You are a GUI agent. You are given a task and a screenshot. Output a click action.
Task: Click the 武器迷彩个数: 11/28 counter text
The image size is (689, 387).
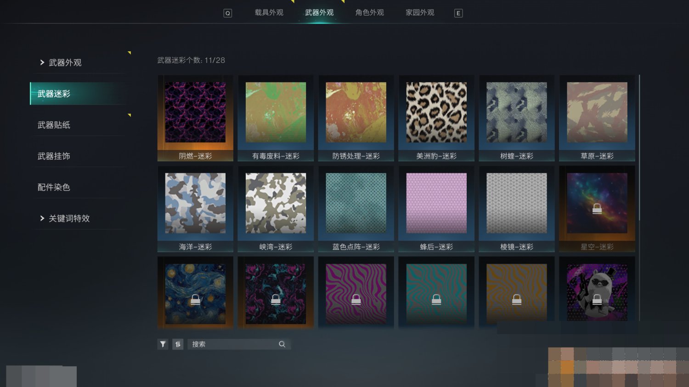coord(191,60)
